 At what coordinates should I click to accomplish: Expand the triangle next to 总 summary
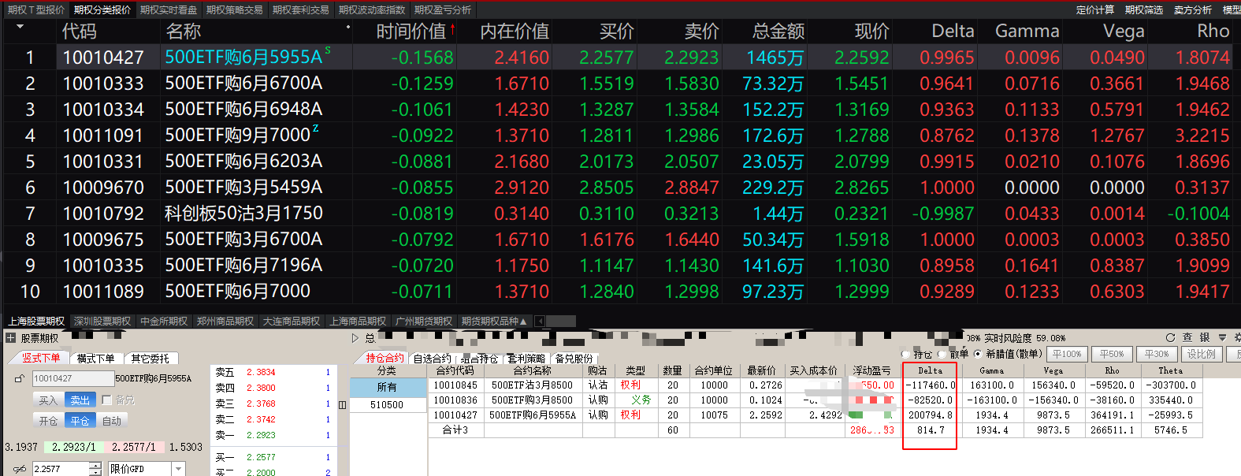355,338
